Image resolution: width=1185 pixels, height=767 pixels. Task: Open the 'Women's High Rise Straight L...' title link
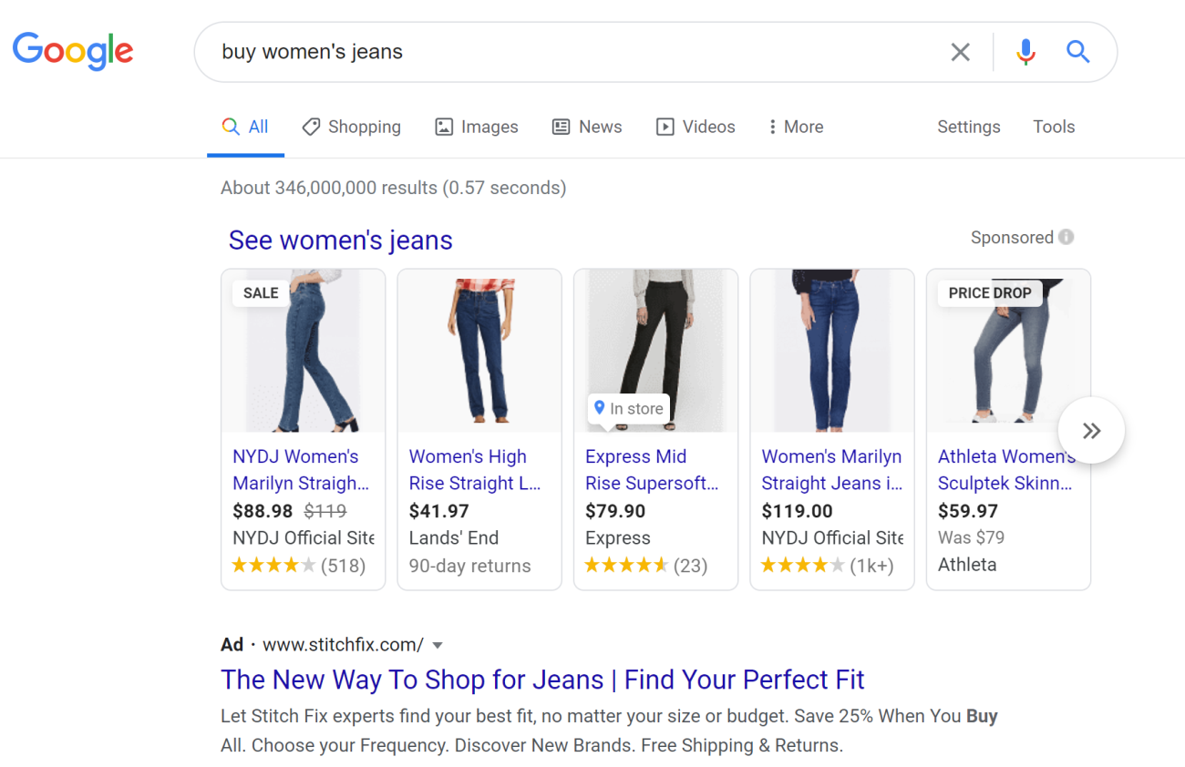pyautogui.click(x=475, y=470)
